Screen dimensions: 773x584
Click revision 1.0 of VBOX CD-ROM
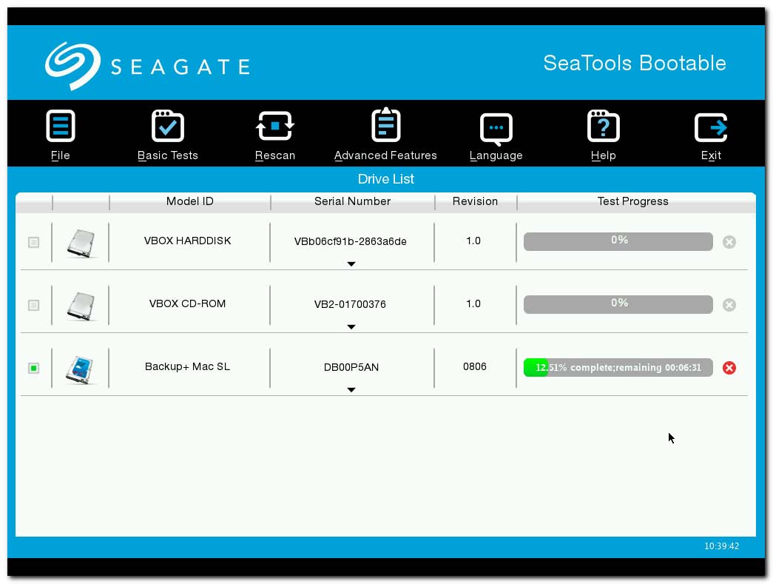pyautogui.click(x=473, y=303)
